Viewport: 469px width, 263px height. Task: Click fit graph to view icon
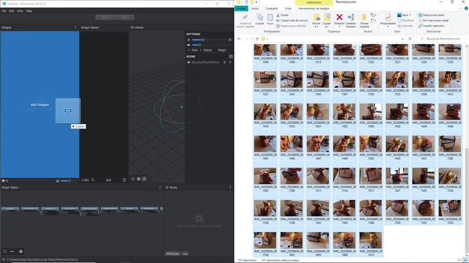pos(5,252)
